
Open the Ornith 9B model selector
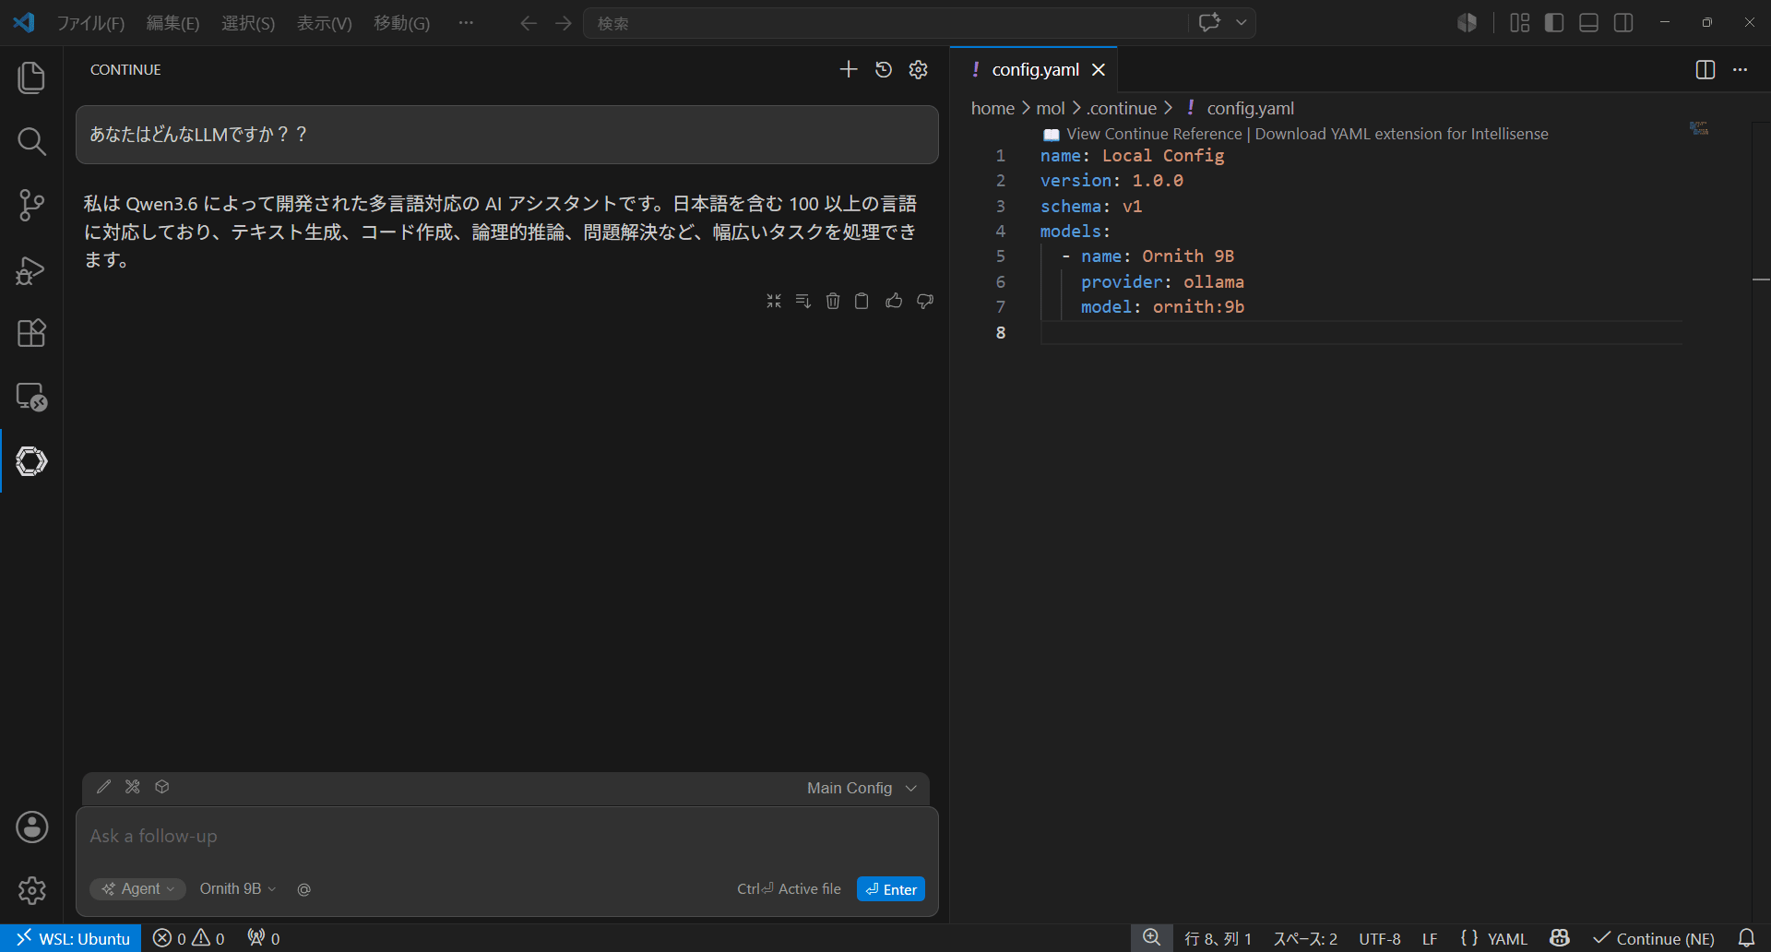[x=238, y=889]
